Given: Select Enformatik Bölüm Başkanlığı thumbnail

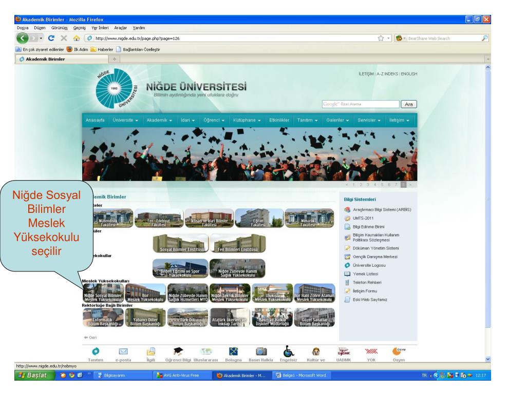Looking at the screenshot, I should (x=103, y=317).
